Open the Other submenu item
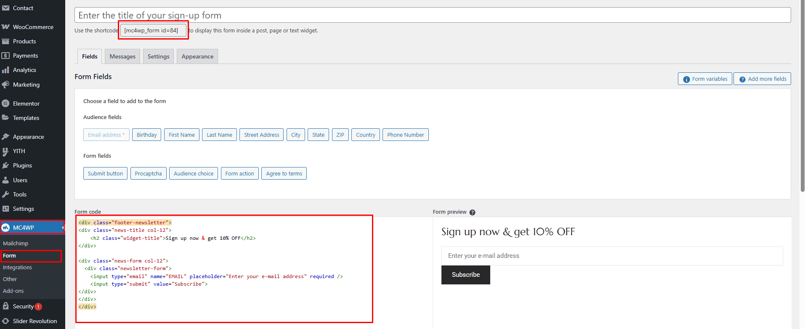The width and height of the screenshot is (805, 329). 10,279
